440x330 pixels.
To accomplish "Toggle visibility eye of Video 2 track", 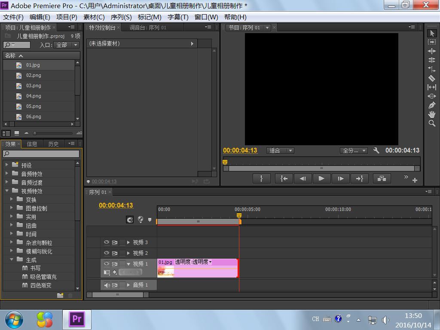I will pos(107,253).
